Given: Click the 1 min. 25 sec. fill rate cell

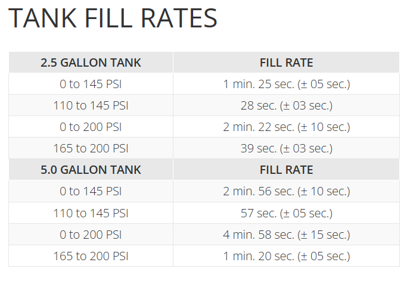Looking at the screenshot, I should coord(286,84).
